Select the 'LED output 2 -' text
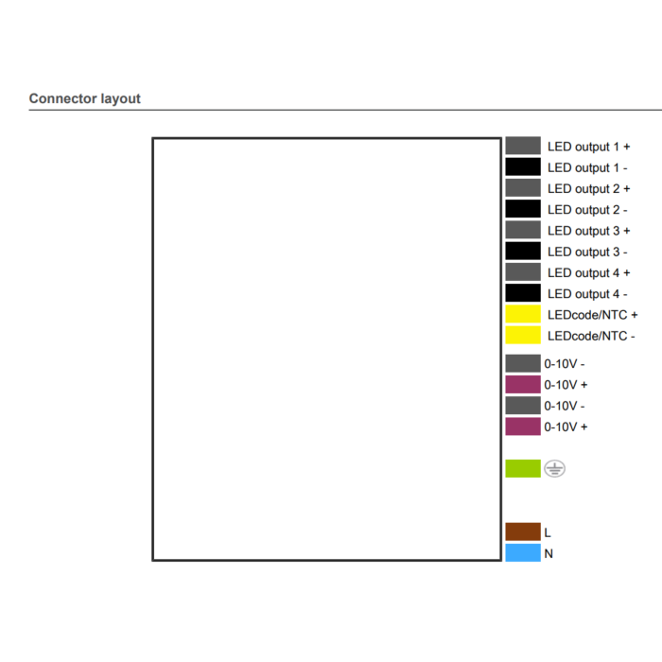This screenshot has width=662, height=662. [587, 210]
